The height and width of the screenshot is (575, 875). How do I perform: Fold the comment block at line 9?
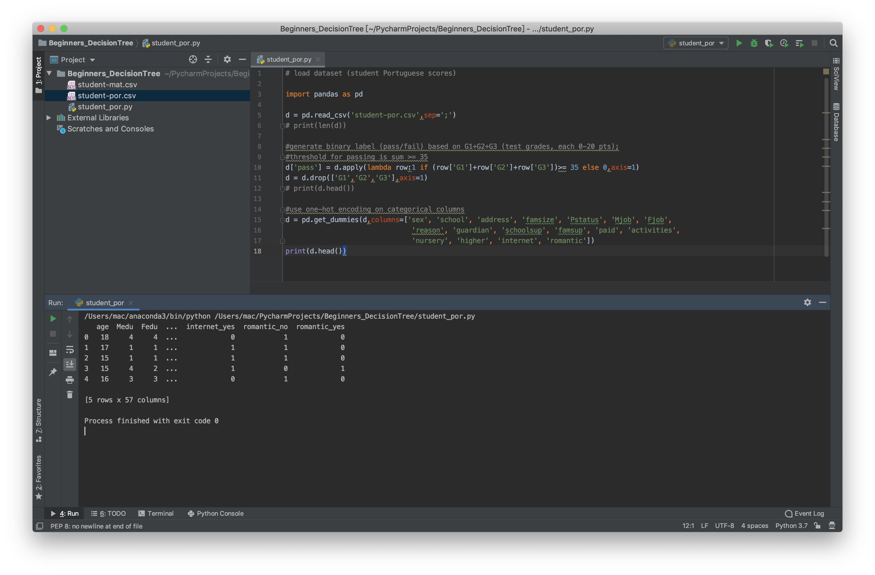[x=282, y=157]
